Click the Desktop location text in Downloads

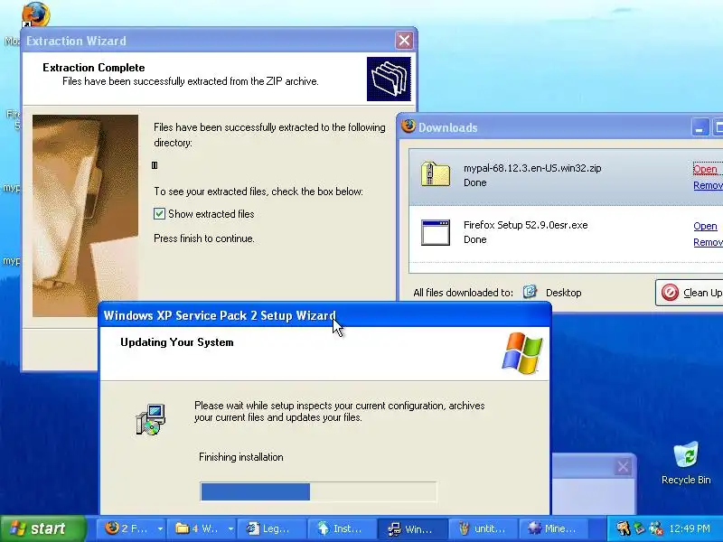(x=563, y=293)
